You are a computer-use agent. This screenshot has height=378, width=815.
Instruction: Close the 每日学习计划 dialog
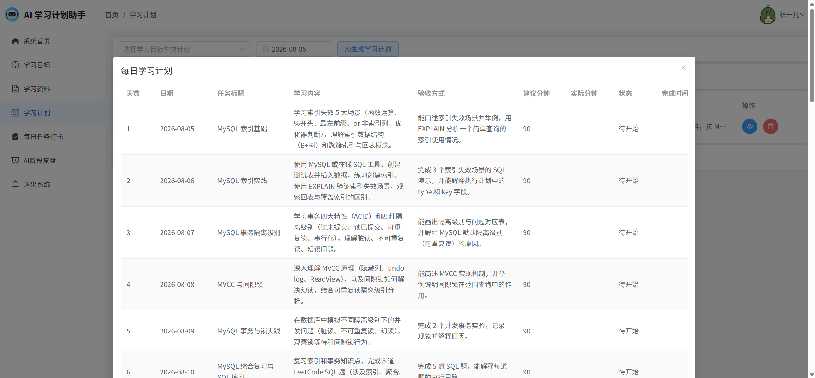coord(683,68)
